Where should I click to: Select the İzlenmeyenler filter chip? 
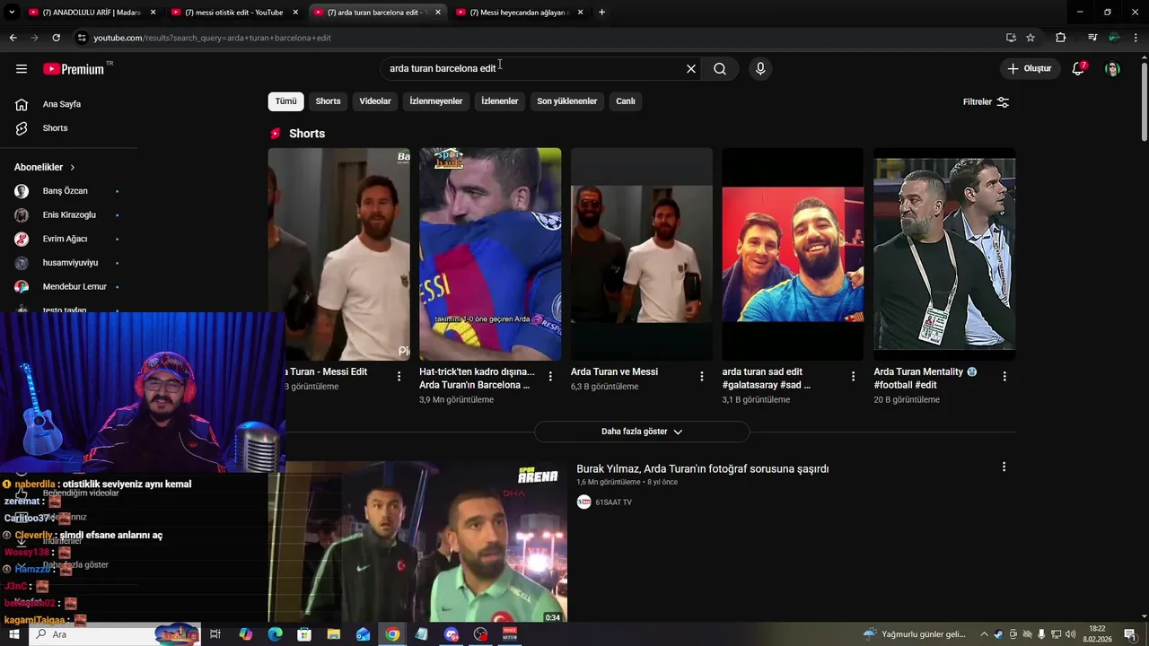(x=436, y=101)
